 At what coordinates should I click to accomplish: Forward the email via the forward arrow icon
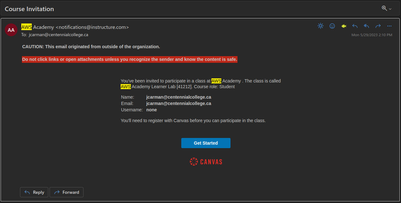pyautogui.click(x=378, y=26)
